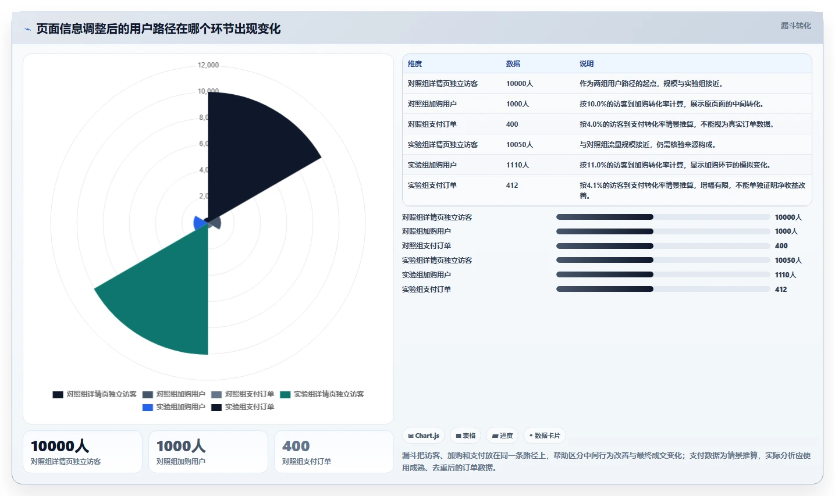The width and height of the screenshot is (835, 496).
Task: Click progress bar for 对照组详情页独立访客
Action: pos(663,217)
